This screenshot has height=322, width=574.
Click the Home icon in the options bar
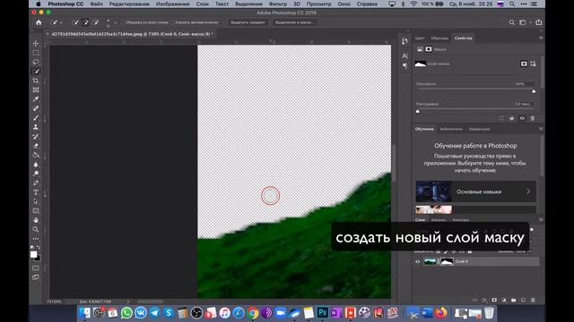pyautogui.click(x=39, y=22)
